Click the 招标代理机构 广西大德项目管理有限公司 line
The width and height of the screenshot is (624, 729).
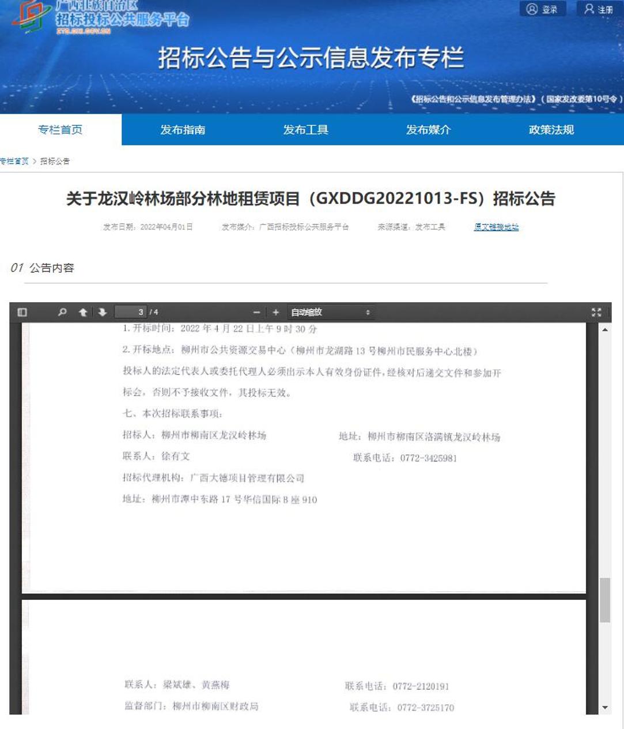click(x=213, y=478)
